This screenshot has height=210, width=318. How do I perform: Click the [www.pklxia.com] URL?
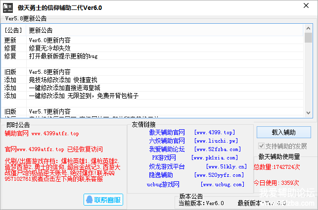click(215, 158)
